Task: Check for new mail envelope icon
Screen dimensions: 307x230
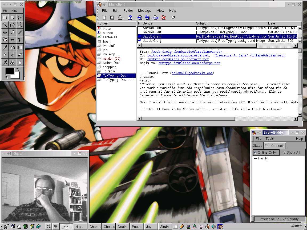Action: 130,18
